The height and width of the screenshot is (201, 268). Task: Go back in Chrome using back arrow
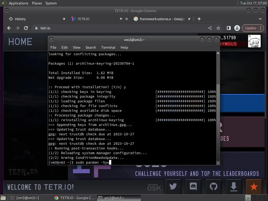click(x=9, y=28)
